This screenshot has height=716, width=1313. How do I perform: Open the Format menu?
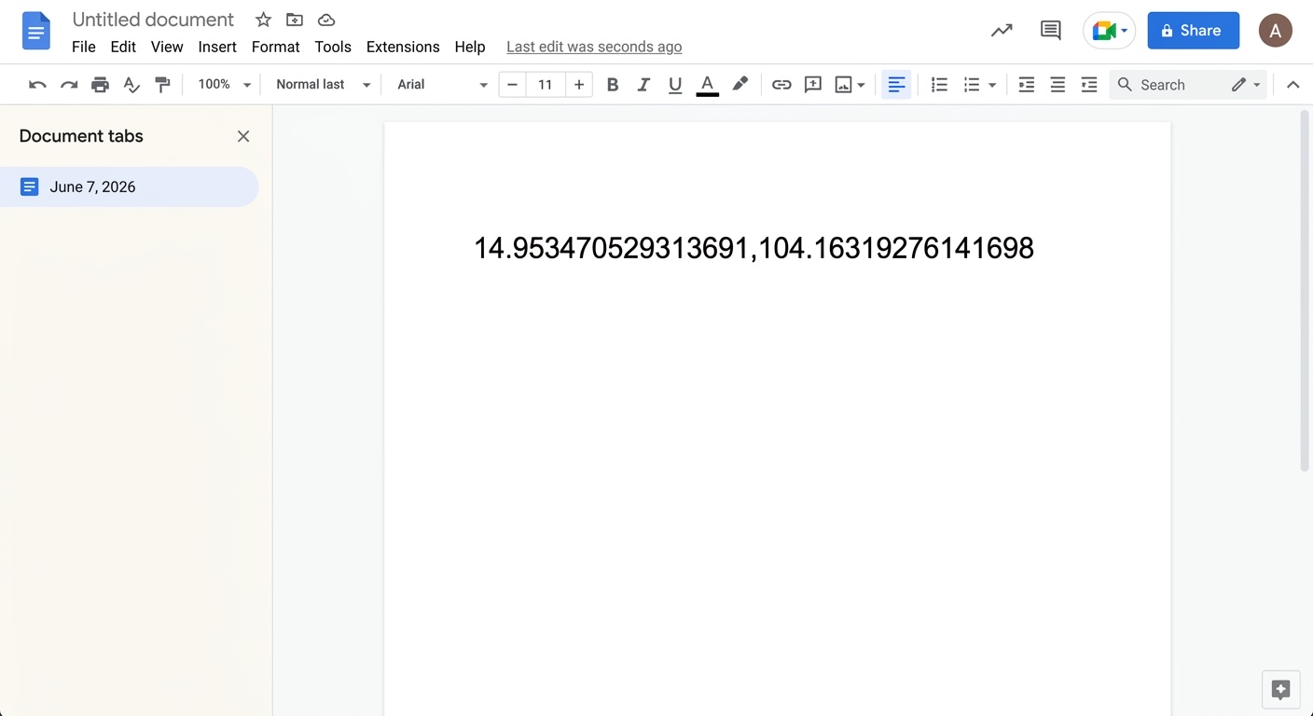tap(276, 47)
